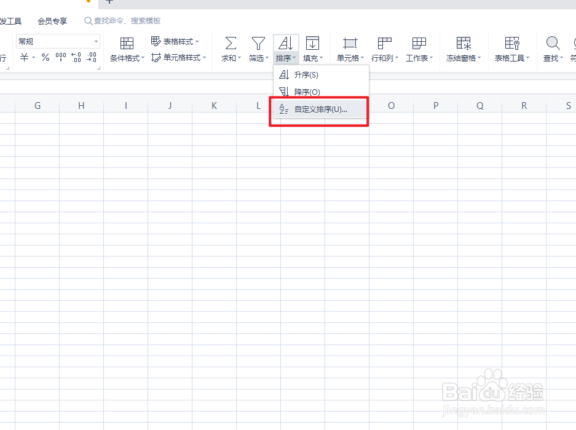Select column I header
576x430 pixels.
point(125,106)
